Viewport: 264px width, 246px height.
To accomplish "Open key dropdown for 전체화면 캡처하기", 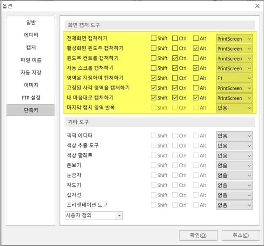I will (234, 39).
